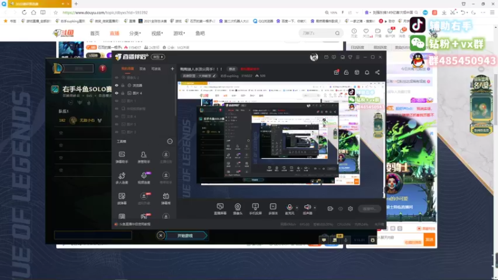This screenshot has width=498, height=280.
Task: Click the streamer avatar in the title bar
Action: 314,57
